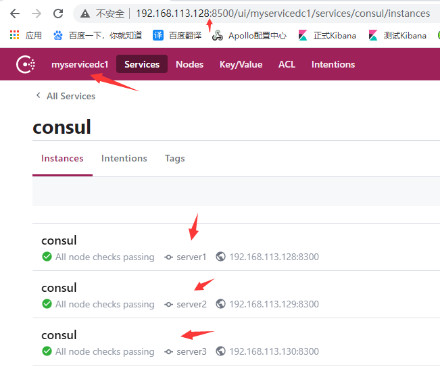Click the server3 node name
The image size is (440, 377).
pos(191,351)
